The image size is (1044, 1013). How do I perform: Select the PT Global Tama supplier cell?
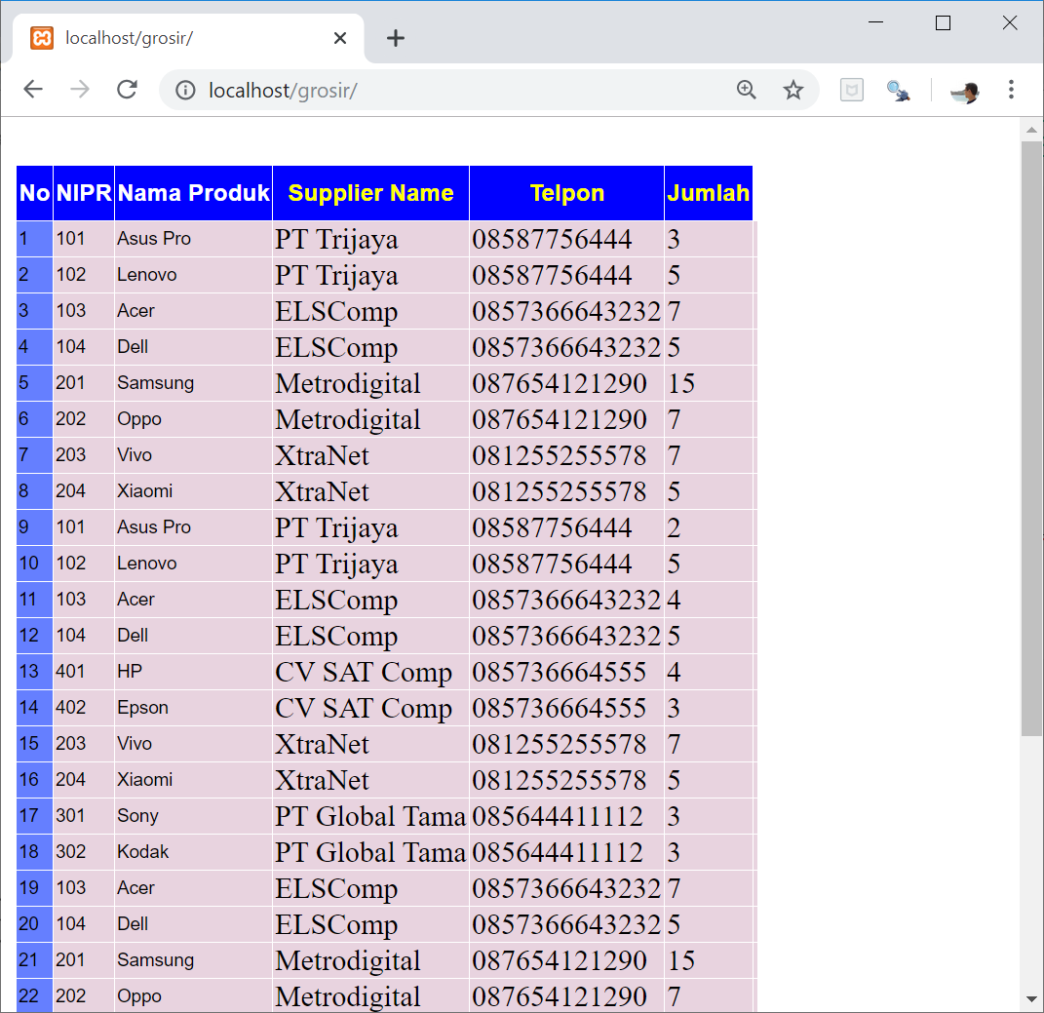[370, 815]
